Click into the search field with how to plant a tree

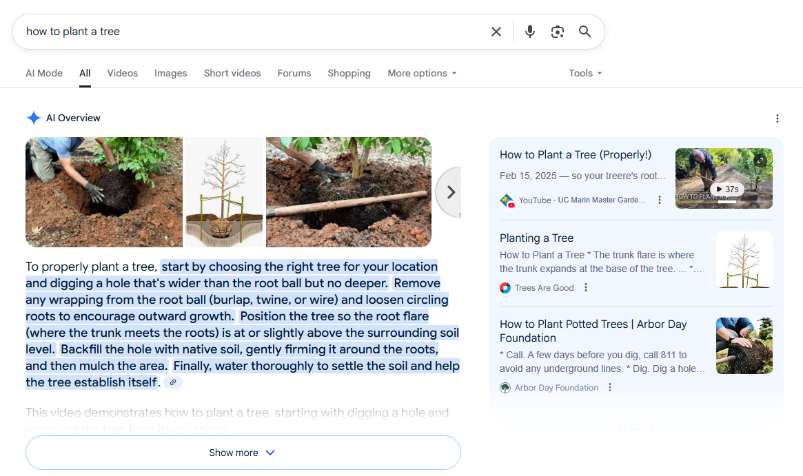point(251,32)
